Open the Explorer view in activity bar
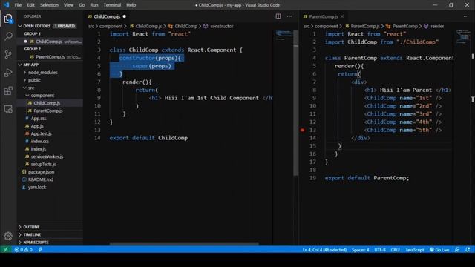Image resolution: width=475 pixels, height=267 pixels. pos(8,19)
